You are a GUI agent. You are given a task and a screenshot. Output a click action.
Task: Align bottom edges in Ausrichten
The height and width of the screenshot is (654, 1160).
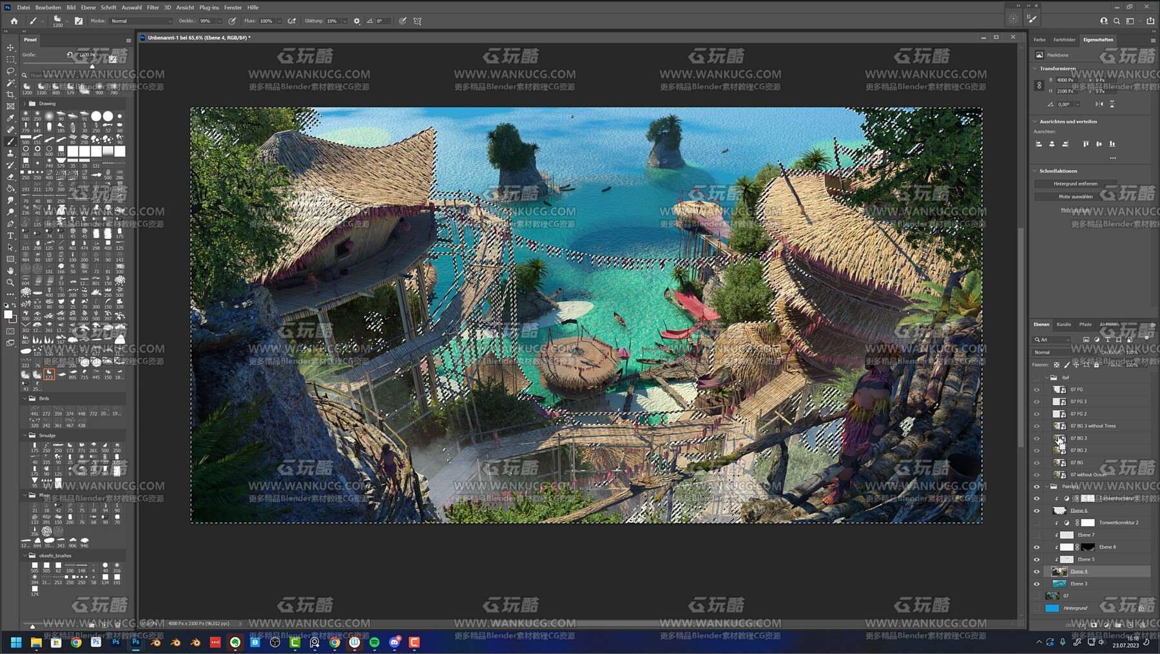tap(1112, 144)
